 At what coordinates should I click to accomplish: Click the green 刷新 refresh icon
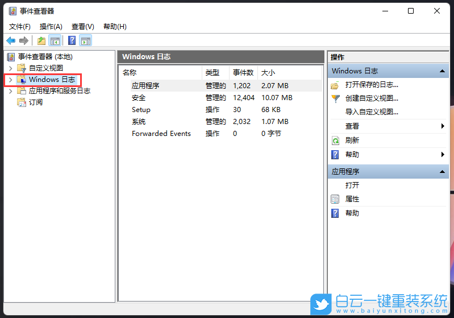pyautogui.click(x=335, y=141)
